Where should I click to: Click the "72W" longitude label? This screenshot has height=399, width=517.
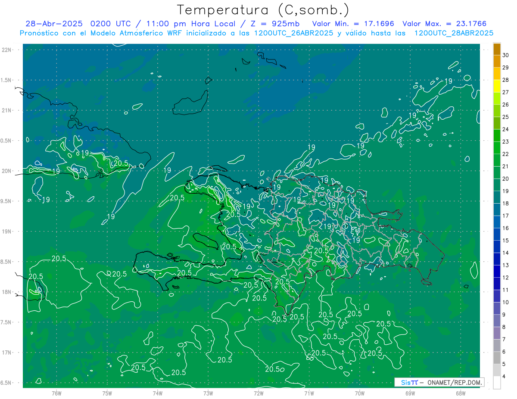(258, 393)
